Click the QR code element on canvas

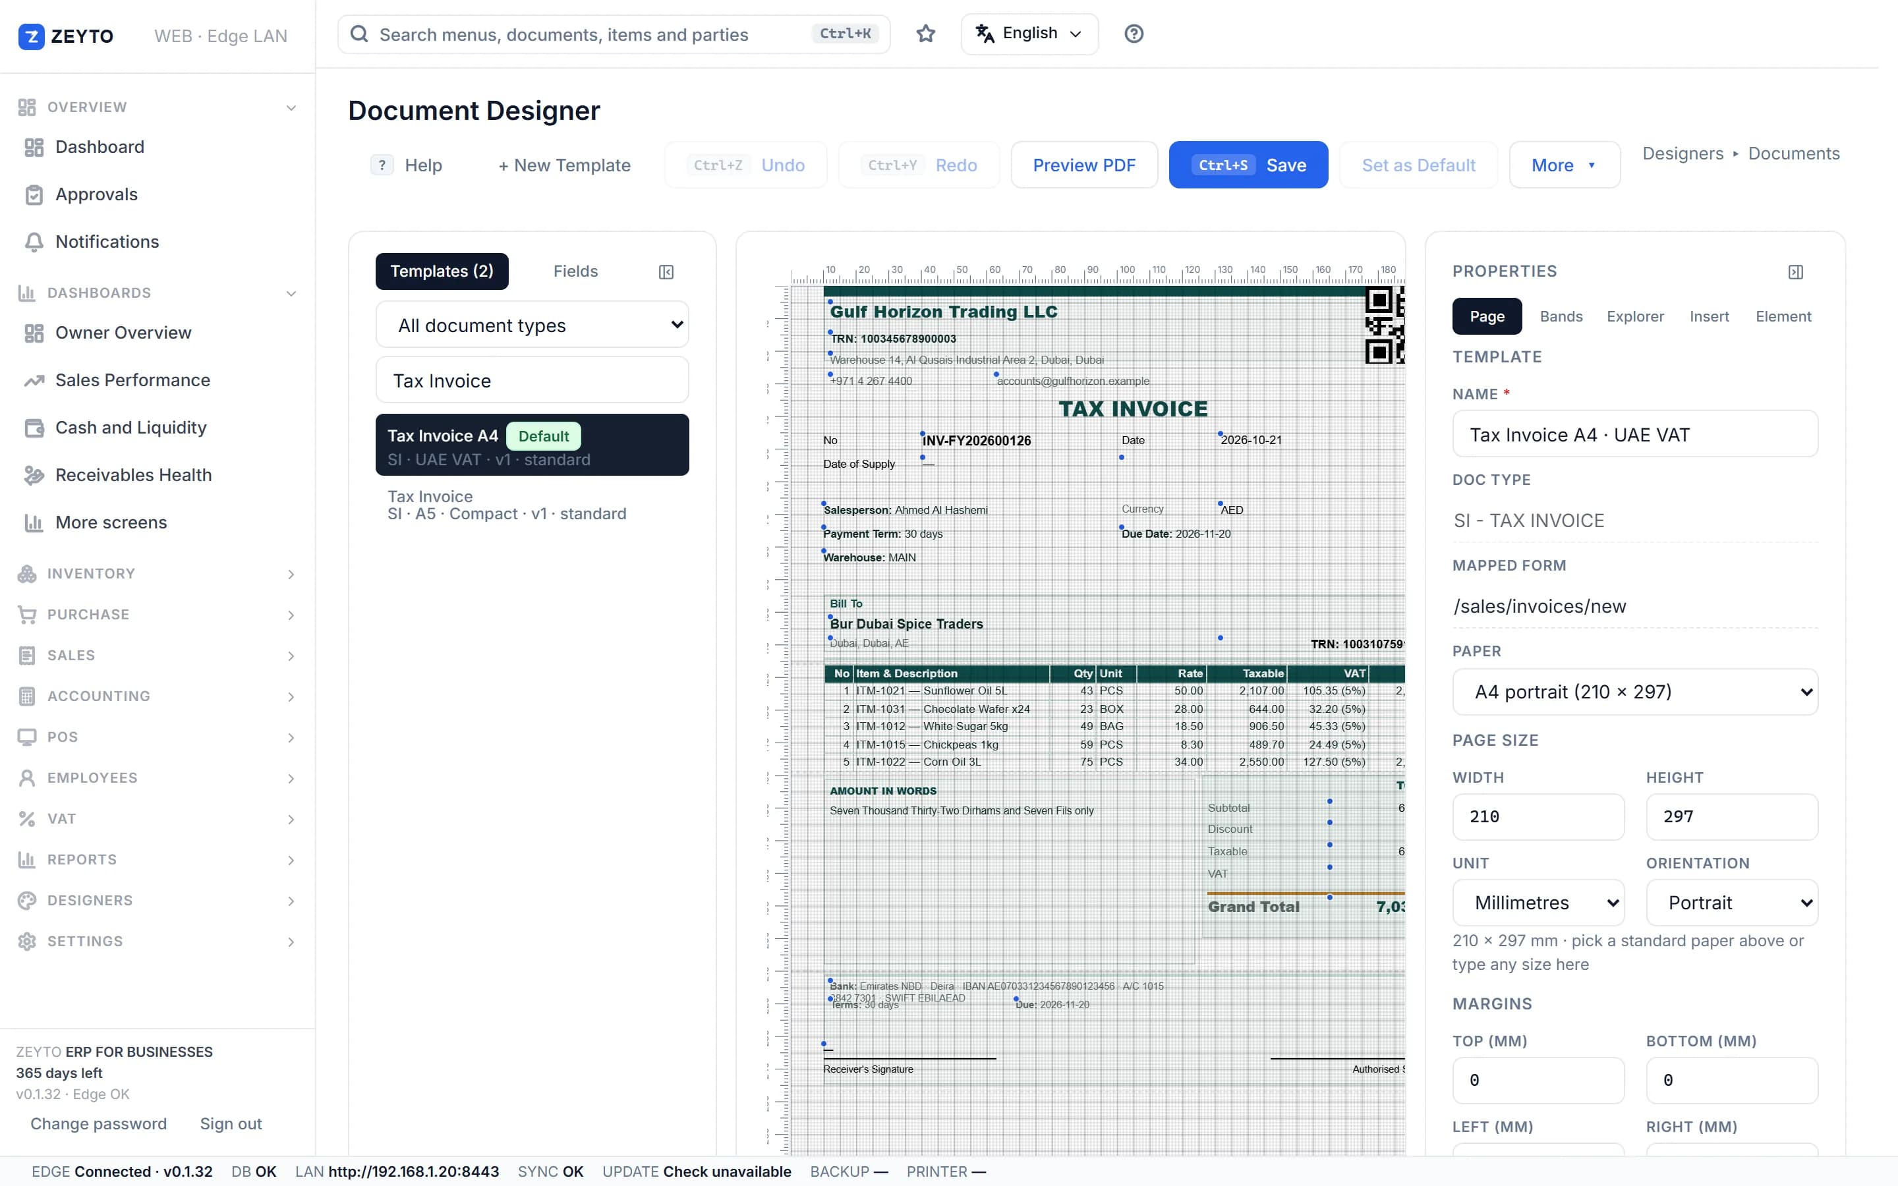pos(1384,325)
